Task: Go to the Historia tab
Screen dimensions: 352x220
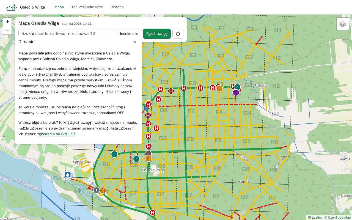Action: 117,7
